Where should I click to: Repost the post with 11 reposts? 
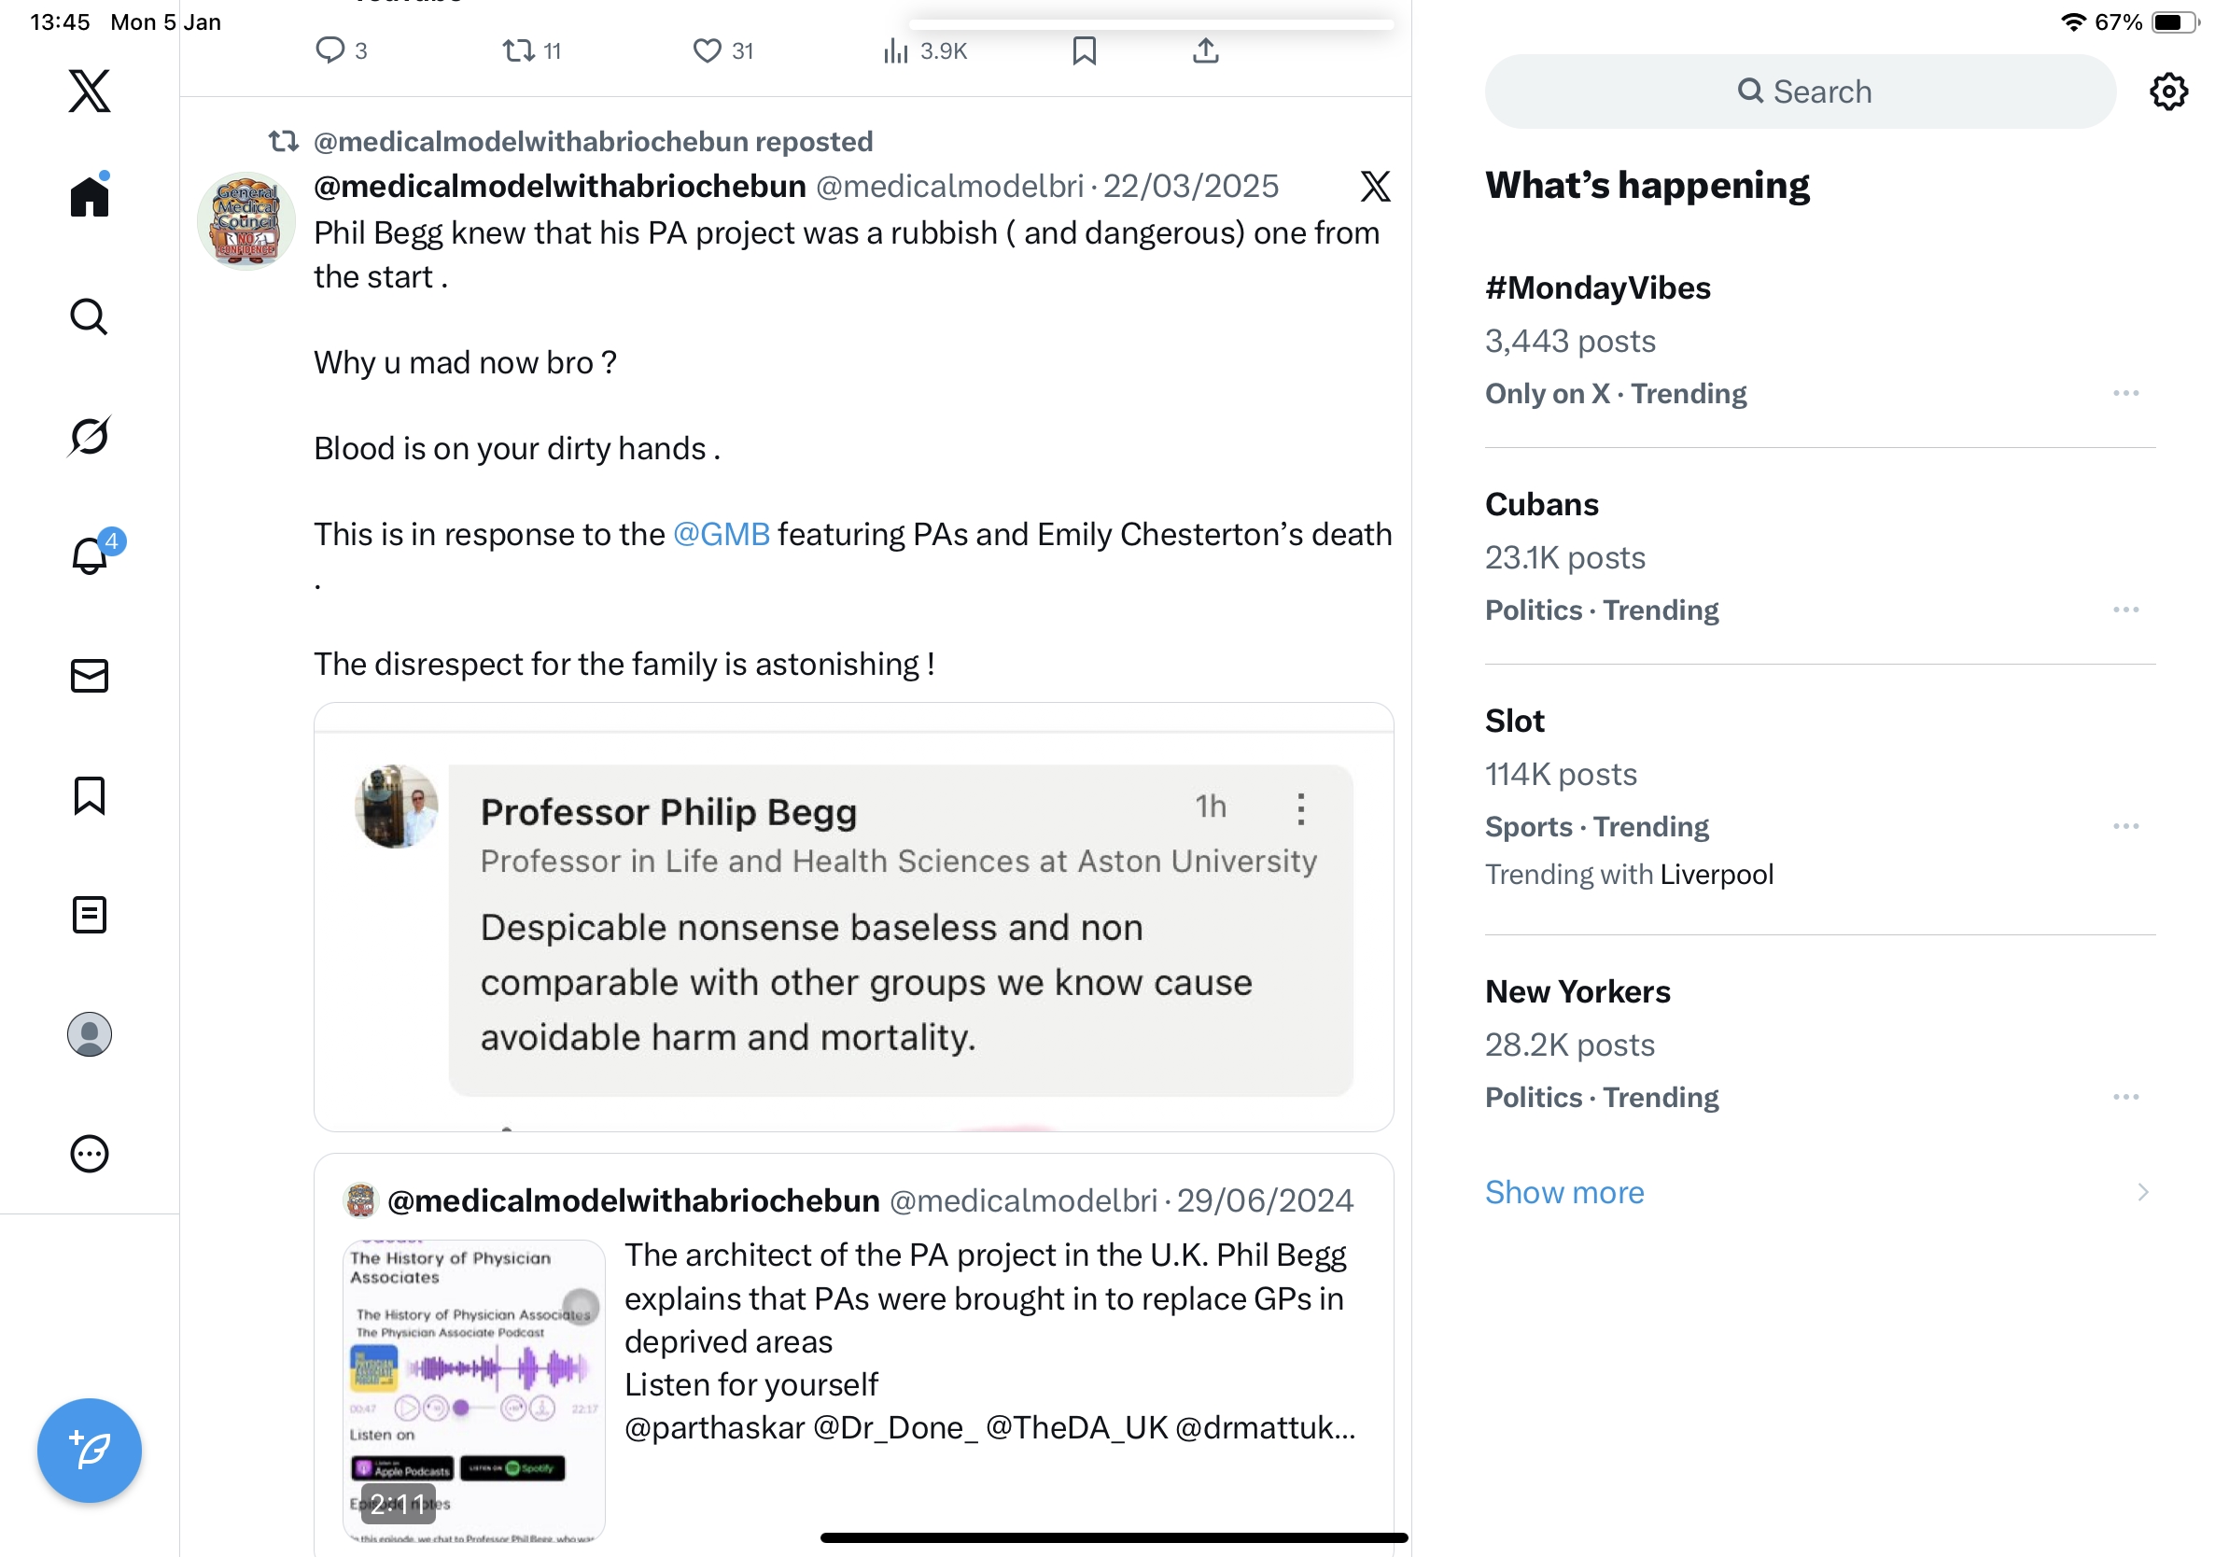pyautogui.click(x=518, y=50)
